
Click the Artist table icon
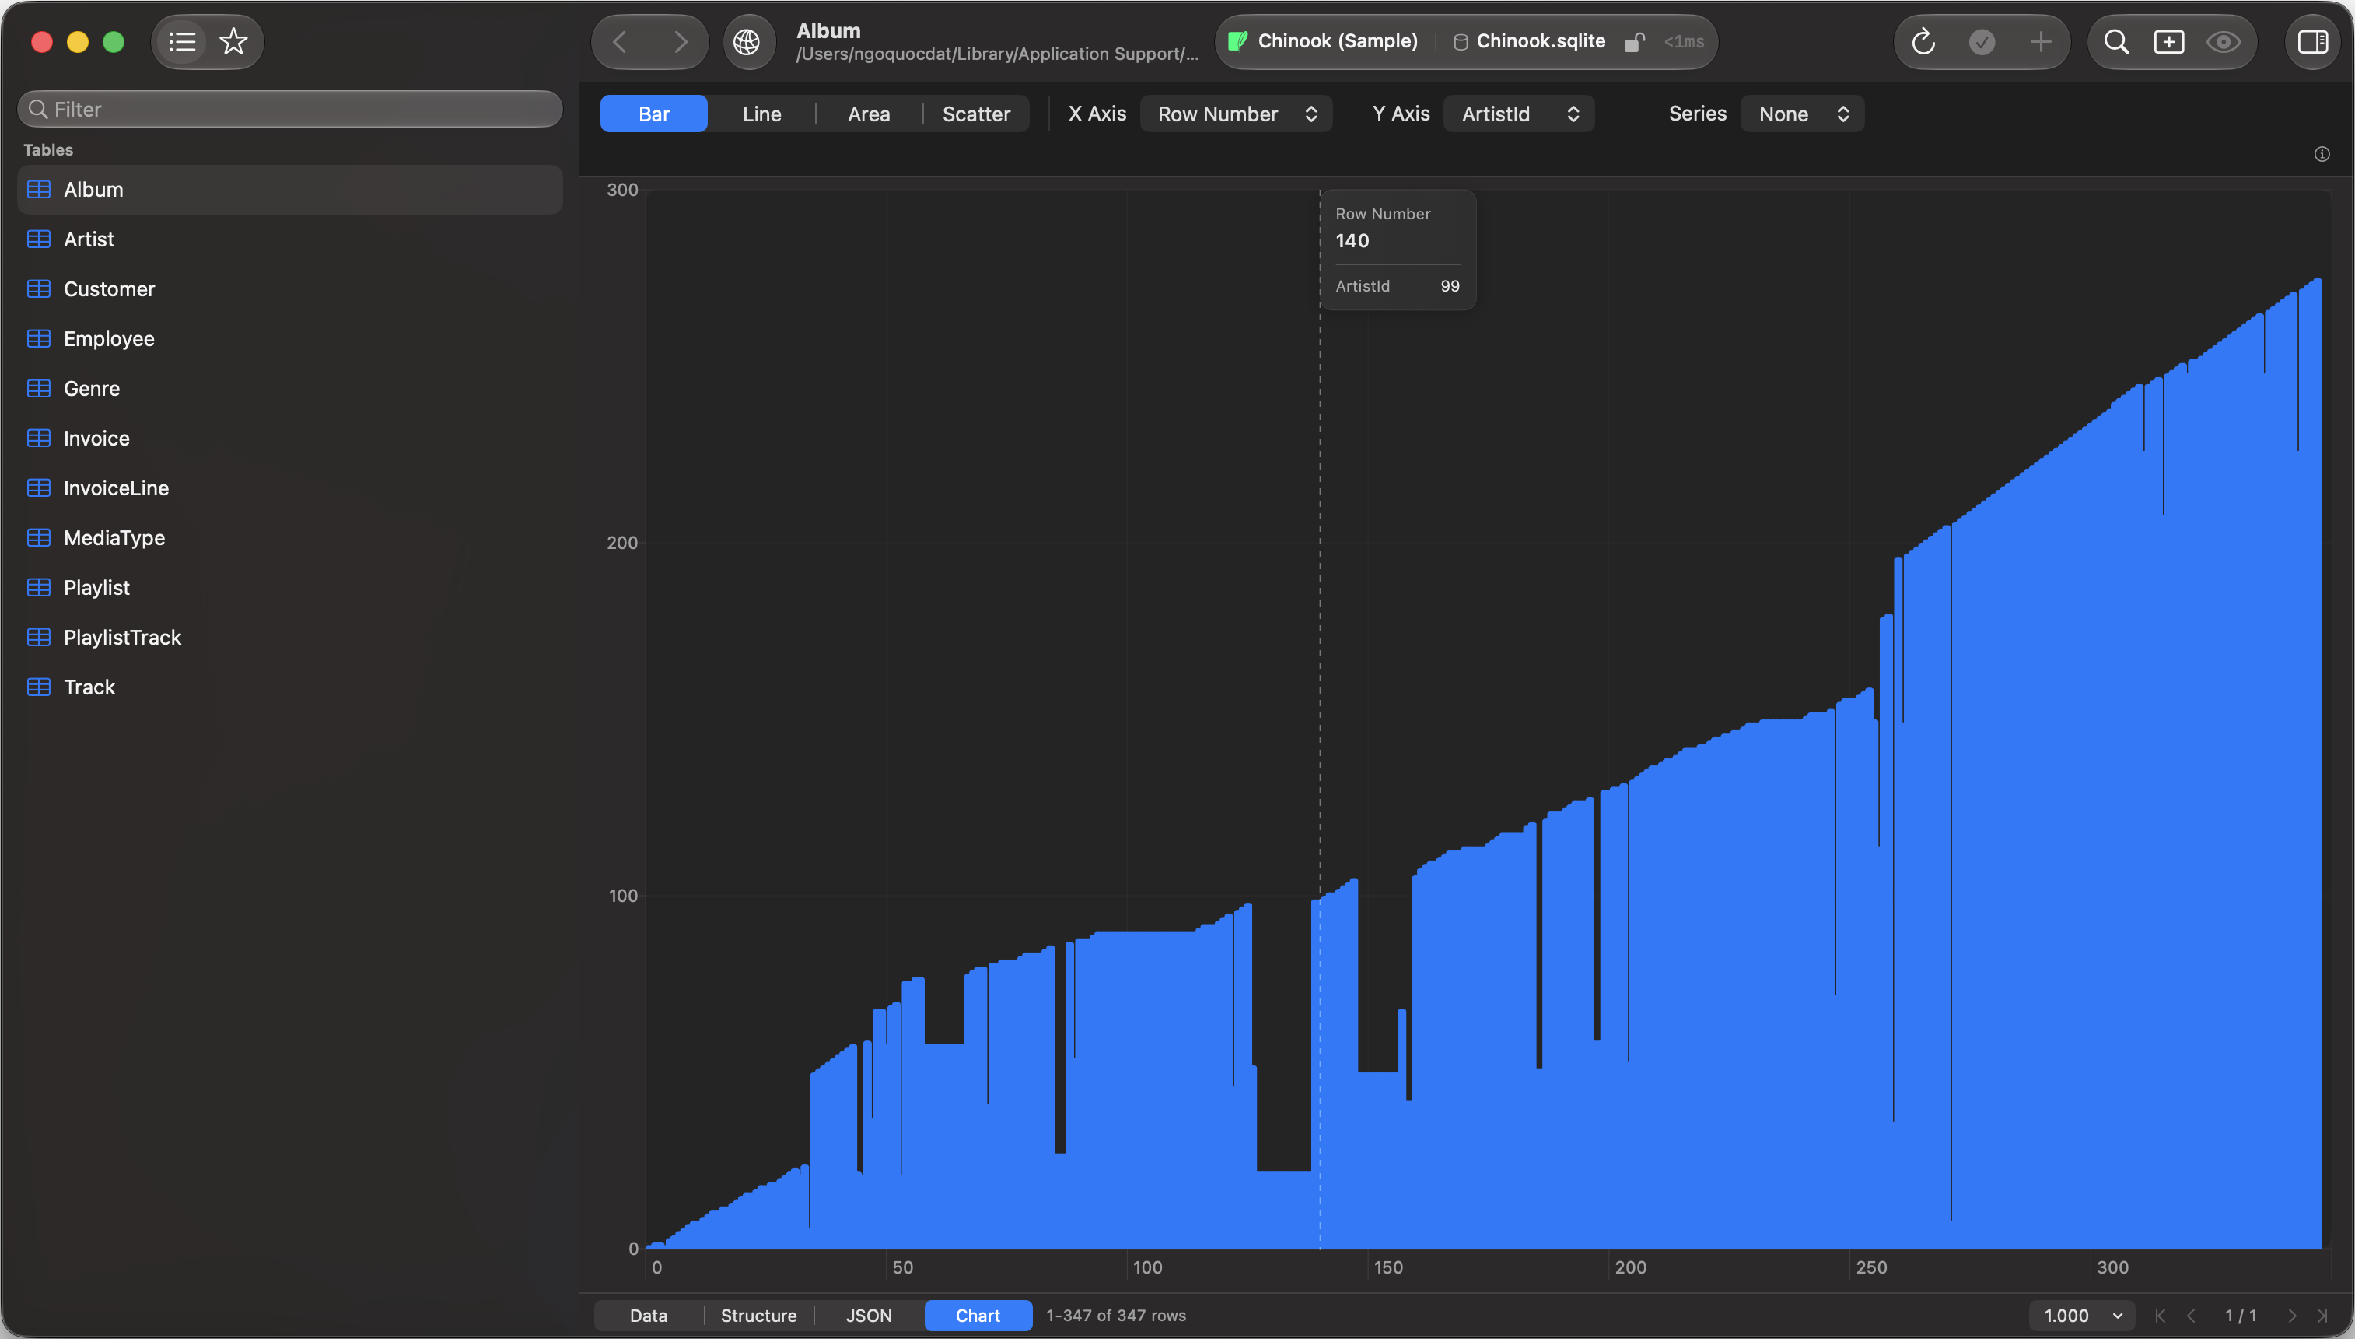[x=39, y=239]
